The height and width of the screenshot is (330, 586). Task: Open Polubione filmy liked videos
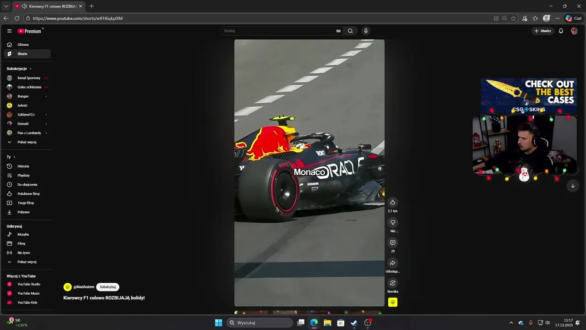[27, 194]
